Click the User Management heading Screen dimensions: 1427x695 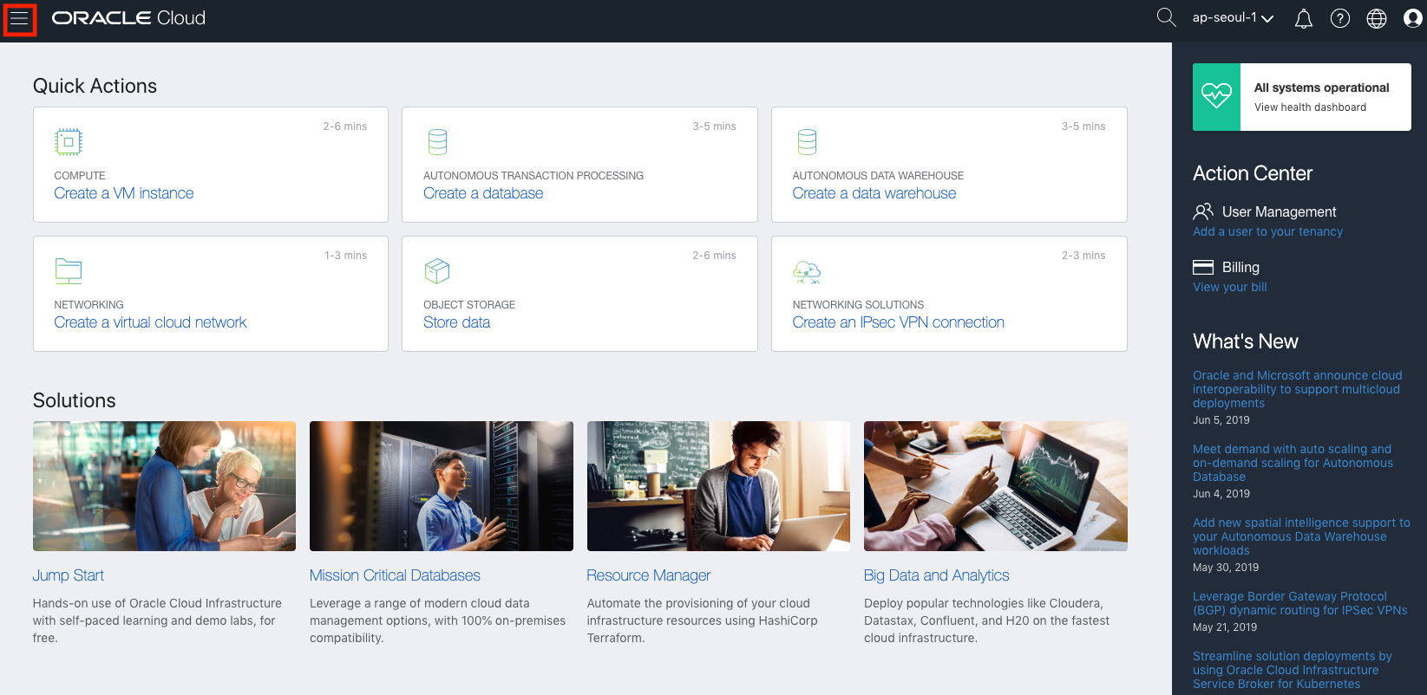(x=1279, y=211)
